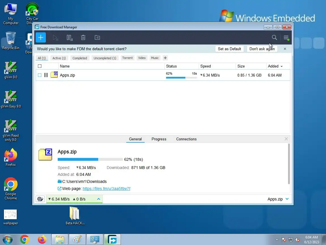Select gVim Easy 9.0 desktop shortcut

tap(10, 99)
